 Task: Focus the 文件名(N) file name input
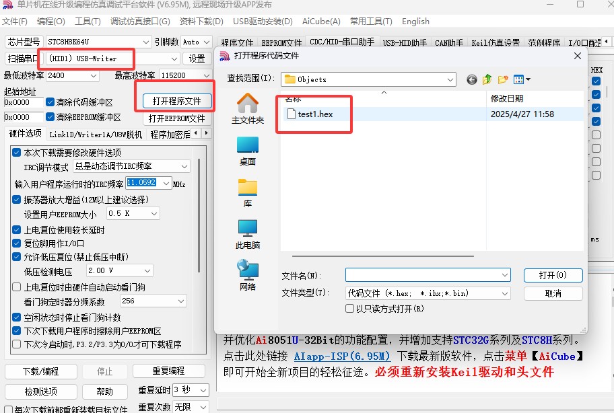(428, 275)
